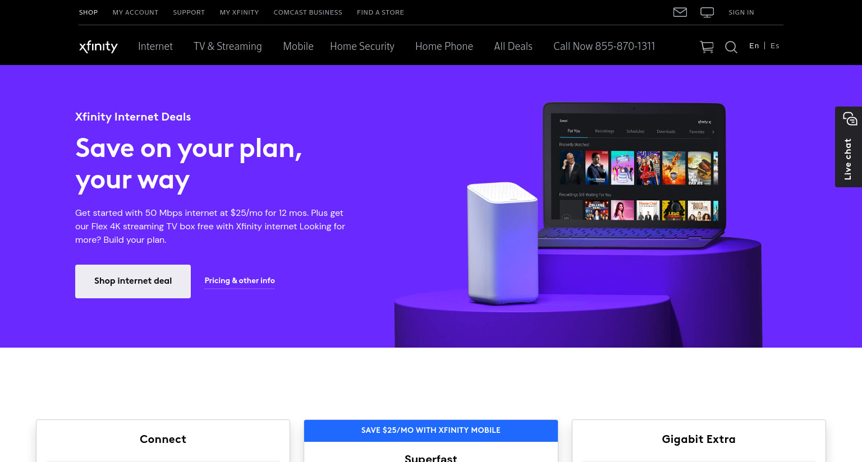This screenshot has height=462, width=862.
Task: Select All Deals in the navigation
Action: point(513,47)
